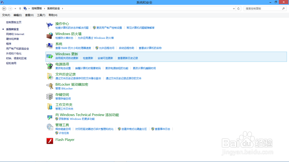Click the 工作文件夹 folder icon

50,106
